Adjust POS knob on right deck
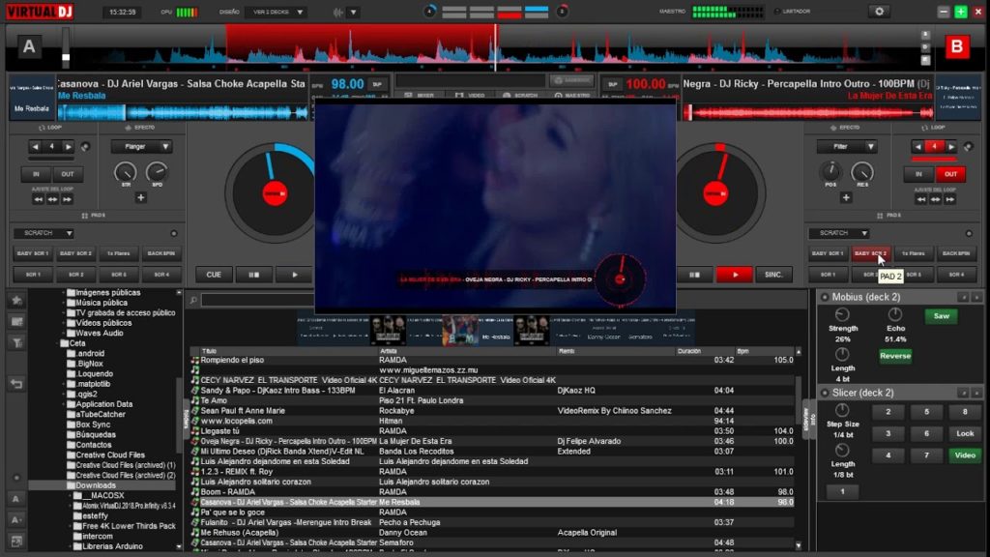The image size is (990, 557). tap(830, 171)
